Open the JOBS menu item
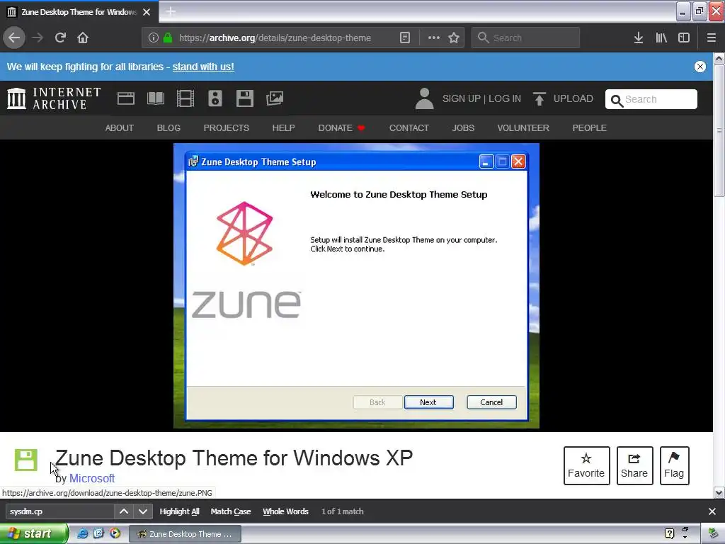Image resolution: width=725 pixels, height=544 pixels. click(463, 127)
